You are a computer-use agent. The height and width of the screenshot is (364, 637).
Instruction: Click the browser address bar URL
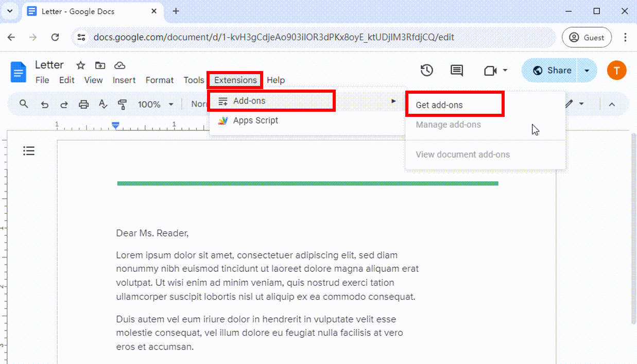pyautogui.click(x=274, y=37)
